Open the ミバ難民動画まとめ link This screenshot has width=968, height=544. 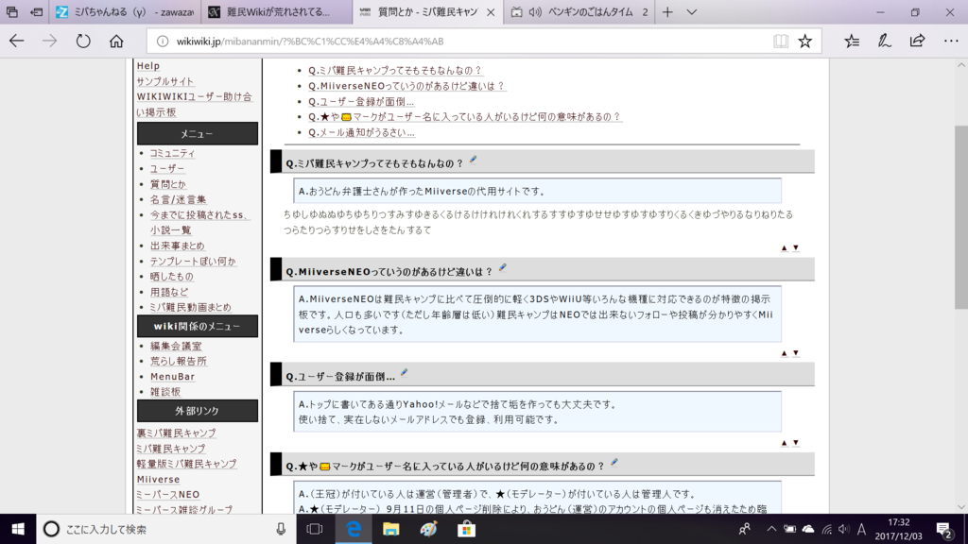click(191, 307)
